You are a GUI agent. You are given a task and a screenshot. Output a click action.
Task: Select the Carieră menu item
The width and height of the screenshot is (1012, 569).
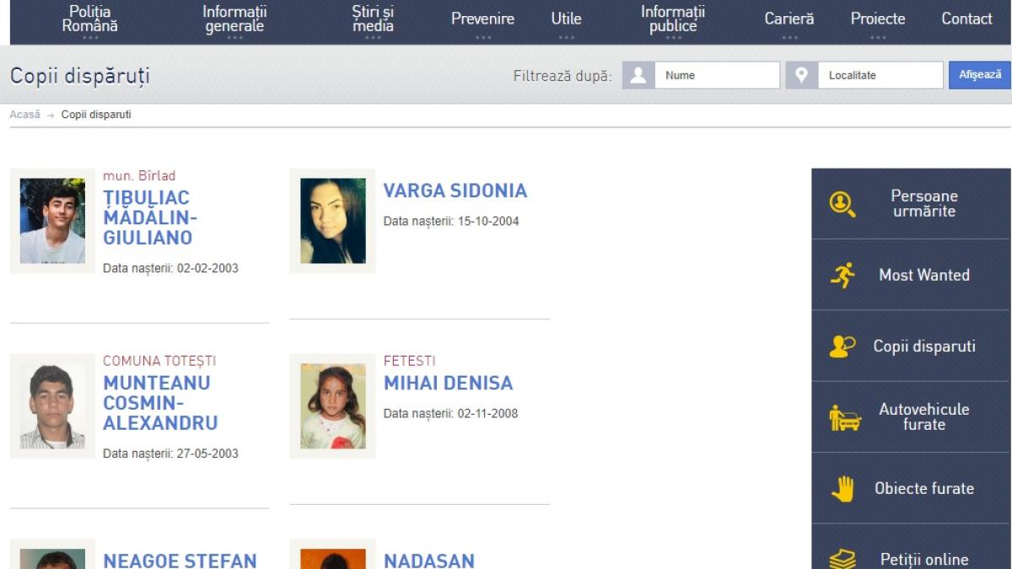pos(789,19)
